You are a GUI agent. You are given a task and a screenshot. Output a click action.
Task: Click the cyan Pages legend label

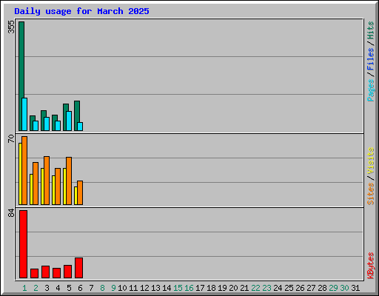(370, 90)
